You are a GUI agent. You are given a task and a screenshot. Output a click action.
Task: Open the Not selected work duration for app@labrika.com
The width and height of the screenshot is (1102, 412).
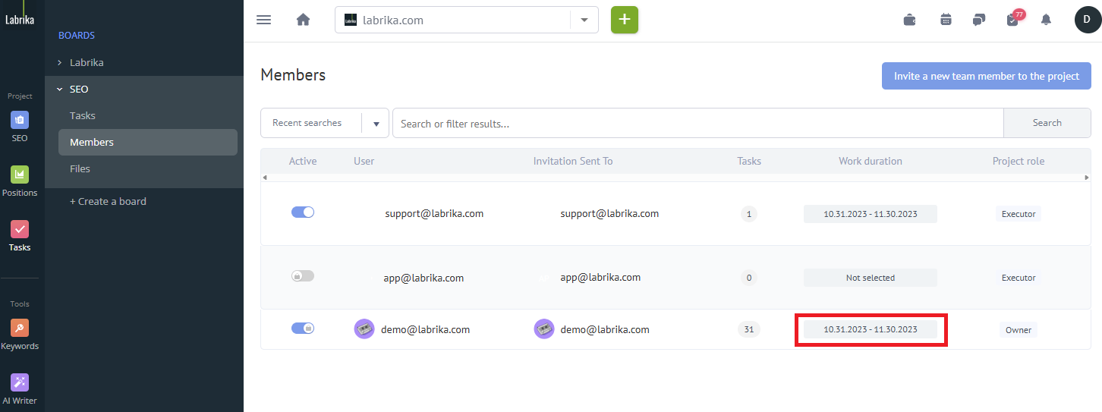[x=871, y=278]
